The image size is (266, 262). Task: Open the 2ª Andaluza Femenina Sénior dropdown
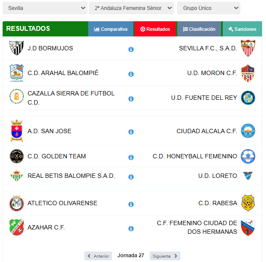point(131,8)
